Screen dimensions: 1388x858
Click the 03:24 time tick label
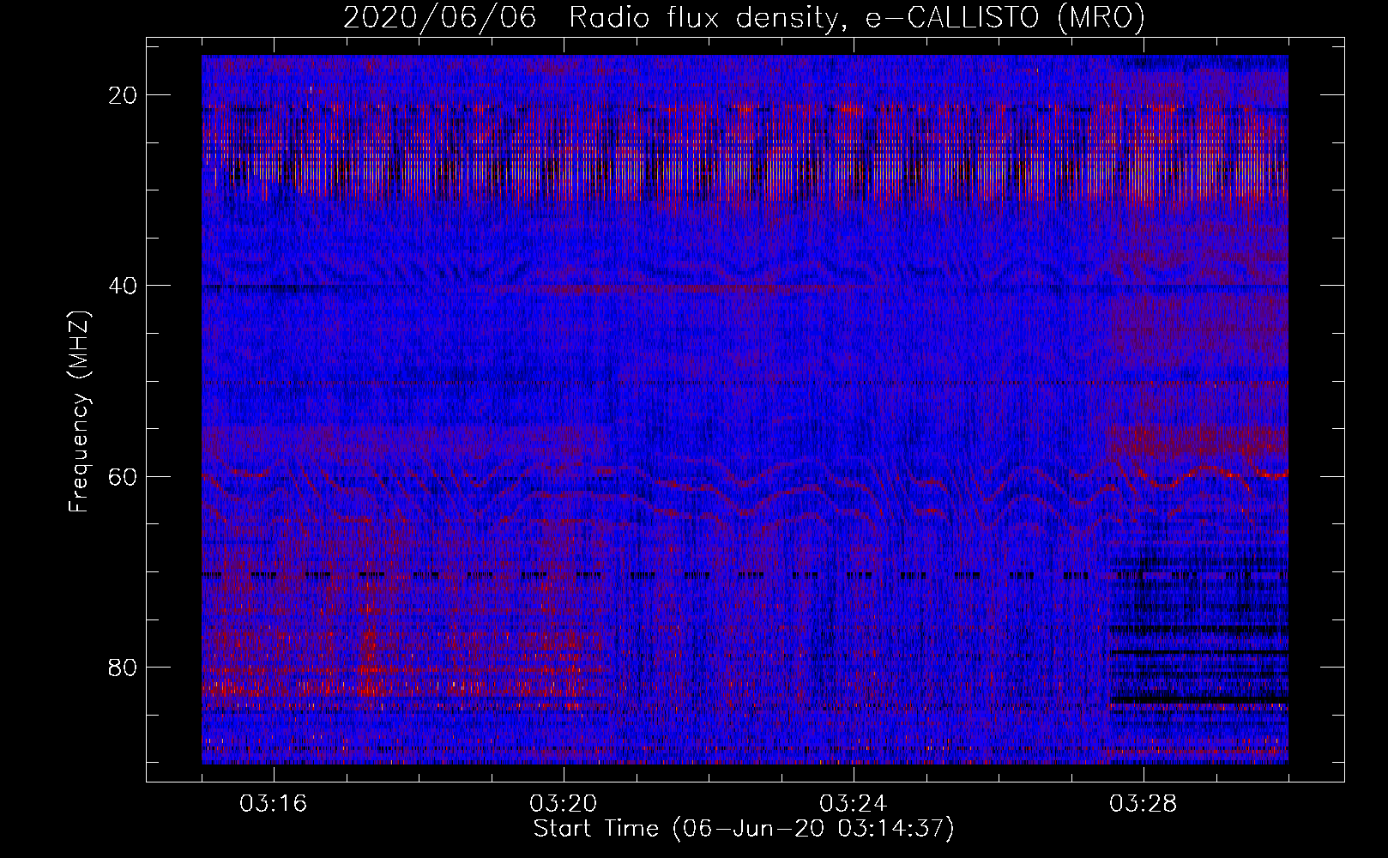tap(854, 804)
